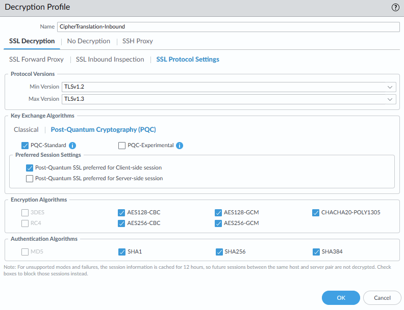The height and width of the screenshot is (310, 404).
Task: Switch to Classical key exchange algorithms
Action: (26, 130)
